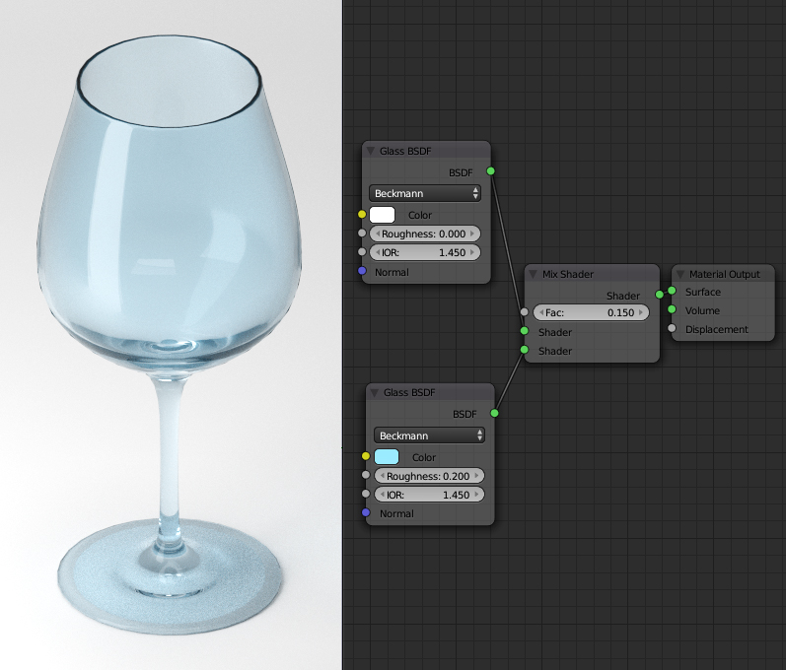Click IOR input socket on top Glass BSDF
Screen dimensions: 786x670
tap(362, 252)
